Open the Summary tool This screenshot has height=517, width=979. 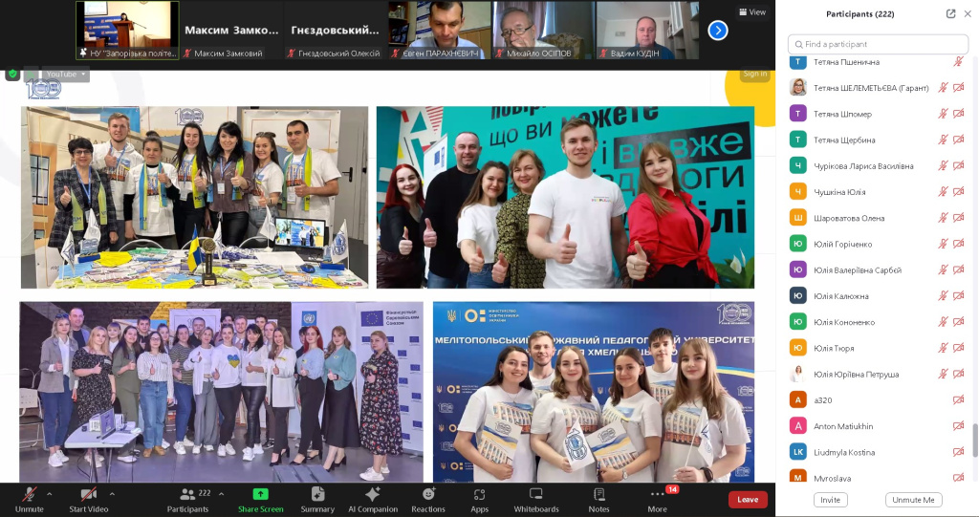pos(317,500)
